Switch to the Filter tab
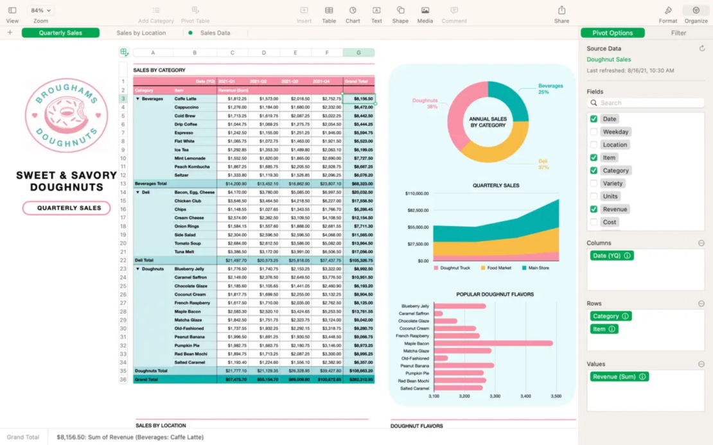The image size is (713, 445). (678, 33)
